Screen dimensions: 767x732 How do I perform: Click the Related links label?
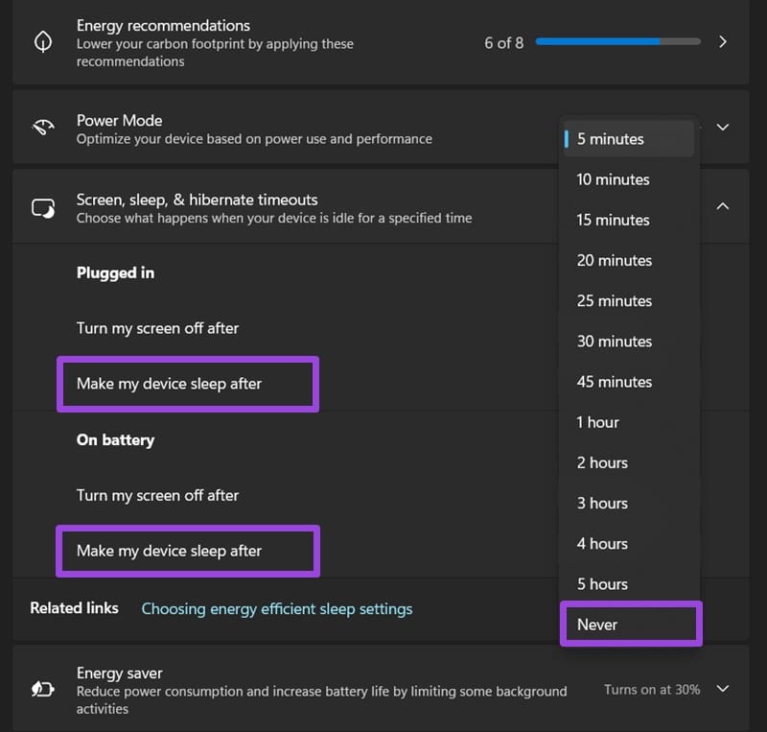[74, 608]
